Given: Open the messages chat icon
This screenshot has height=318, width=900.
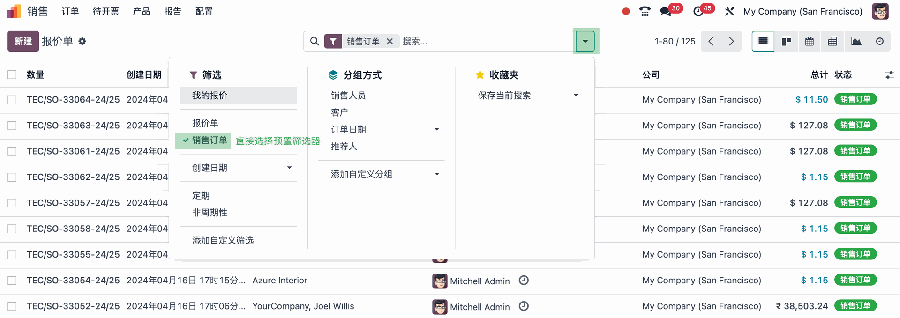Looking at the screenshot, I should tap(666, 11).
